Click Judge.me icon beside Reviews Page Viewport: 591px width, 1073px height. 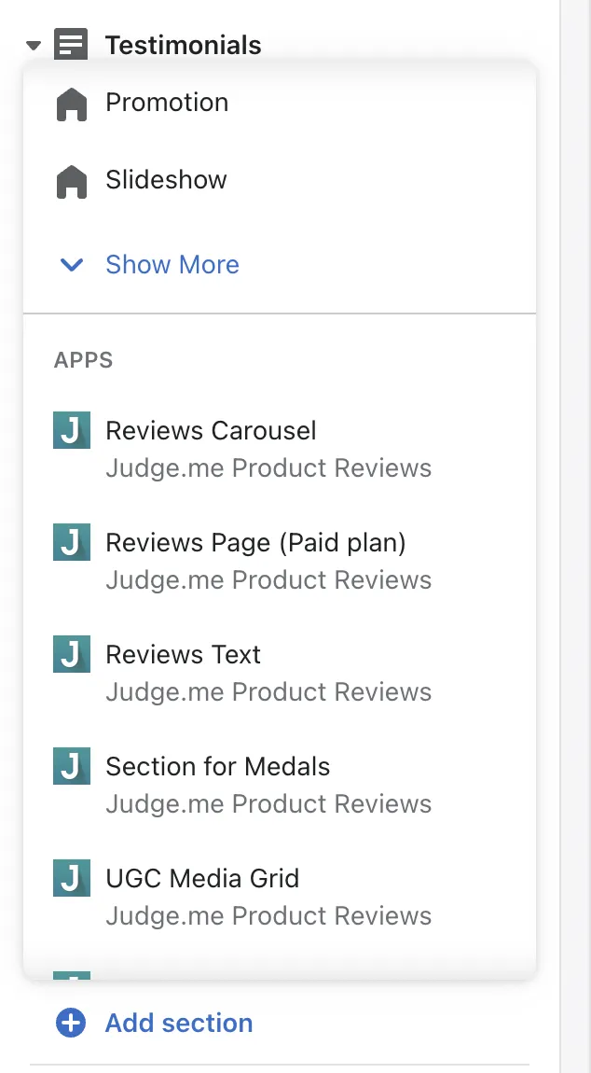tap(72, 542)
